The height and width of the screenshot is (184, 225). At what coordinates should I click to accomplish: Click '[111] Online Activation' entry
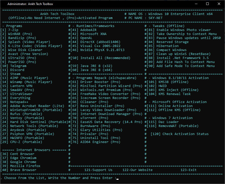coord(170,106)
